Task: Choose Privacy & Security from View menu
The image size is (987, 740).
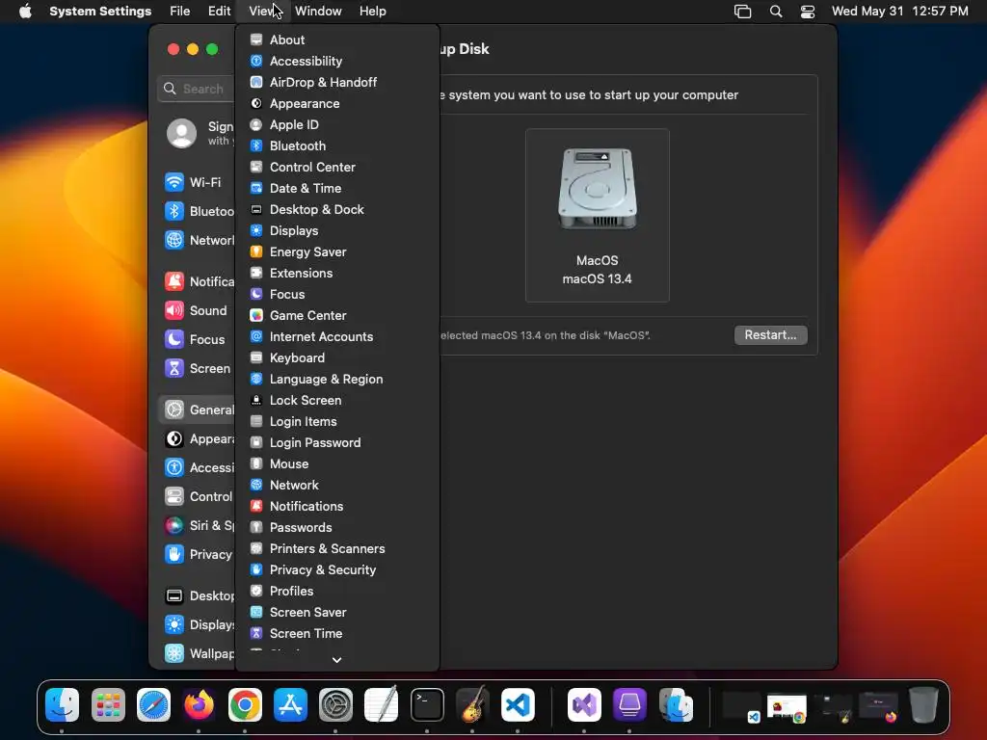Action: 336,570
